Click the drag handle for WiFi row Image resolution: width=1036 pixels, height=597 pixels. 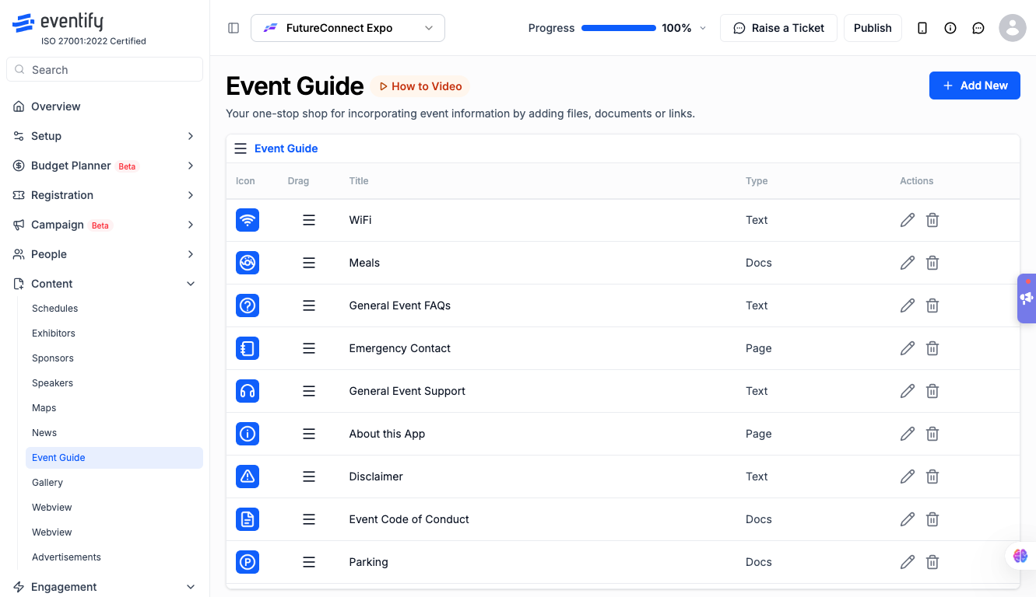coord(309,220)
